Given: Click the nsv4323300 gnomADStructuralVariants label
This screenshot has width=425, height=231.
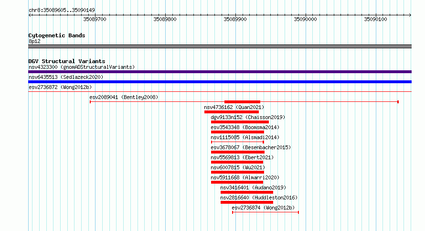Looking at the screenshot, I should [x=82, y=67].
